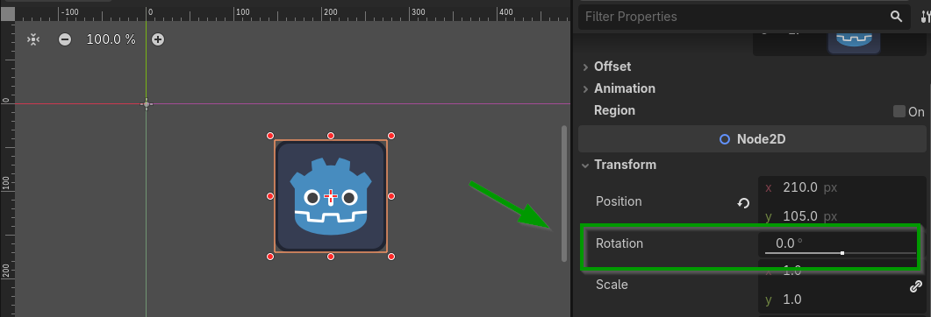Enable the Region On checkbox
This screenshot has height=317, width=931.
[x=899, y=111]
